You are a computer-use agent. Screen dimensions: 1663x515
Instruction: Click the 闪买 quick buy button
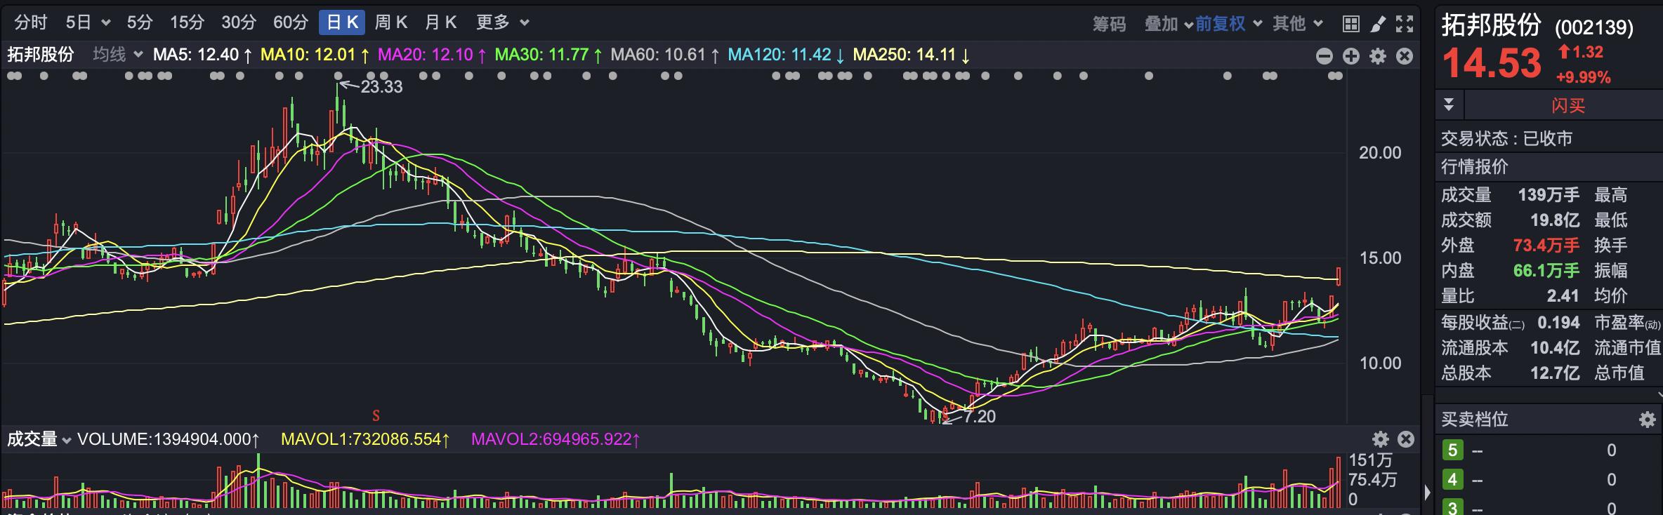point(1567,105)
